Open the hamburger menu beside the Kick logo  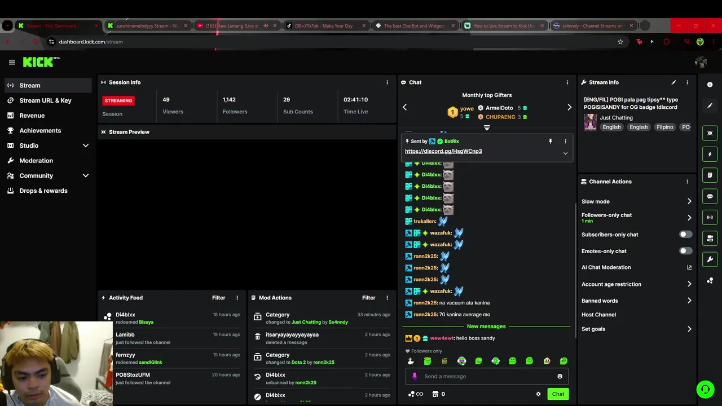(12, 62)
